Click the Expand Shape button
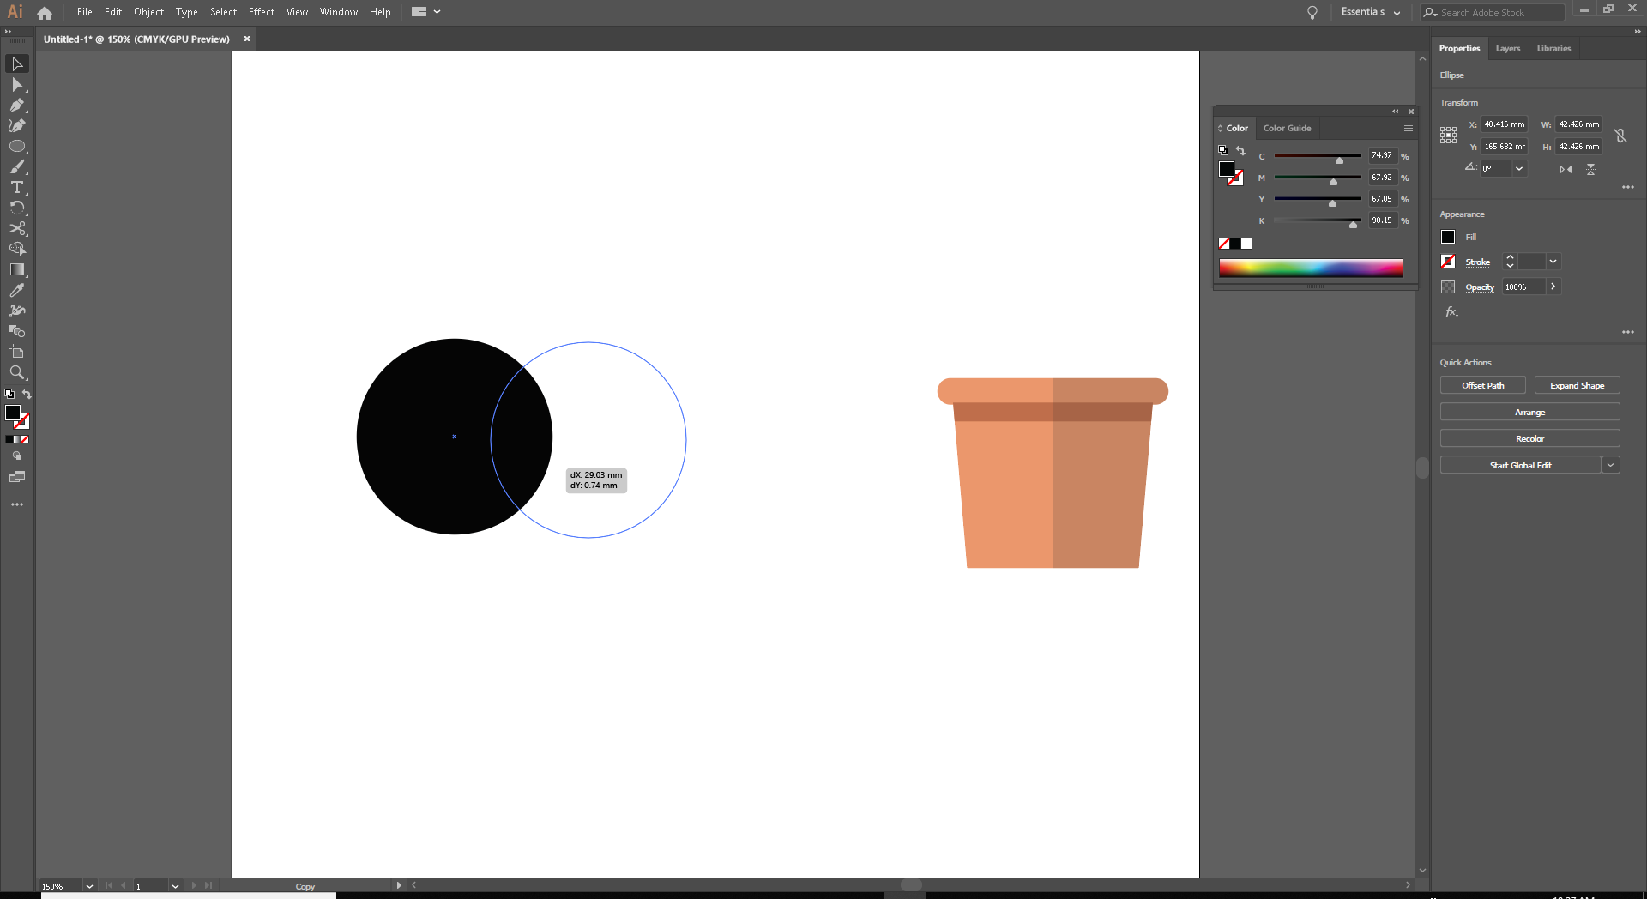Image resolution: width=1647 pixels, height=899 pixels. pyautogui.click(x=1577, y=386)
